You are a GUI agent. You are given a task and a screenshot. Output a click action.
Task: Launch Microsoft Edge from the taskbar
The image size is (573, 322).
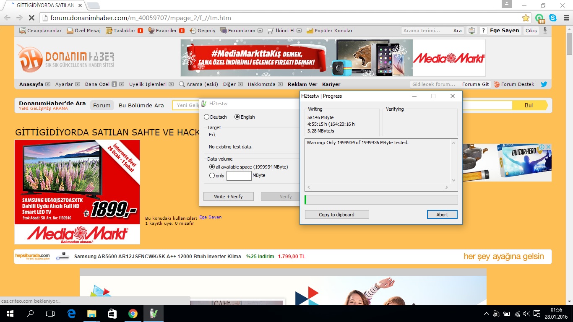(71, 314)
